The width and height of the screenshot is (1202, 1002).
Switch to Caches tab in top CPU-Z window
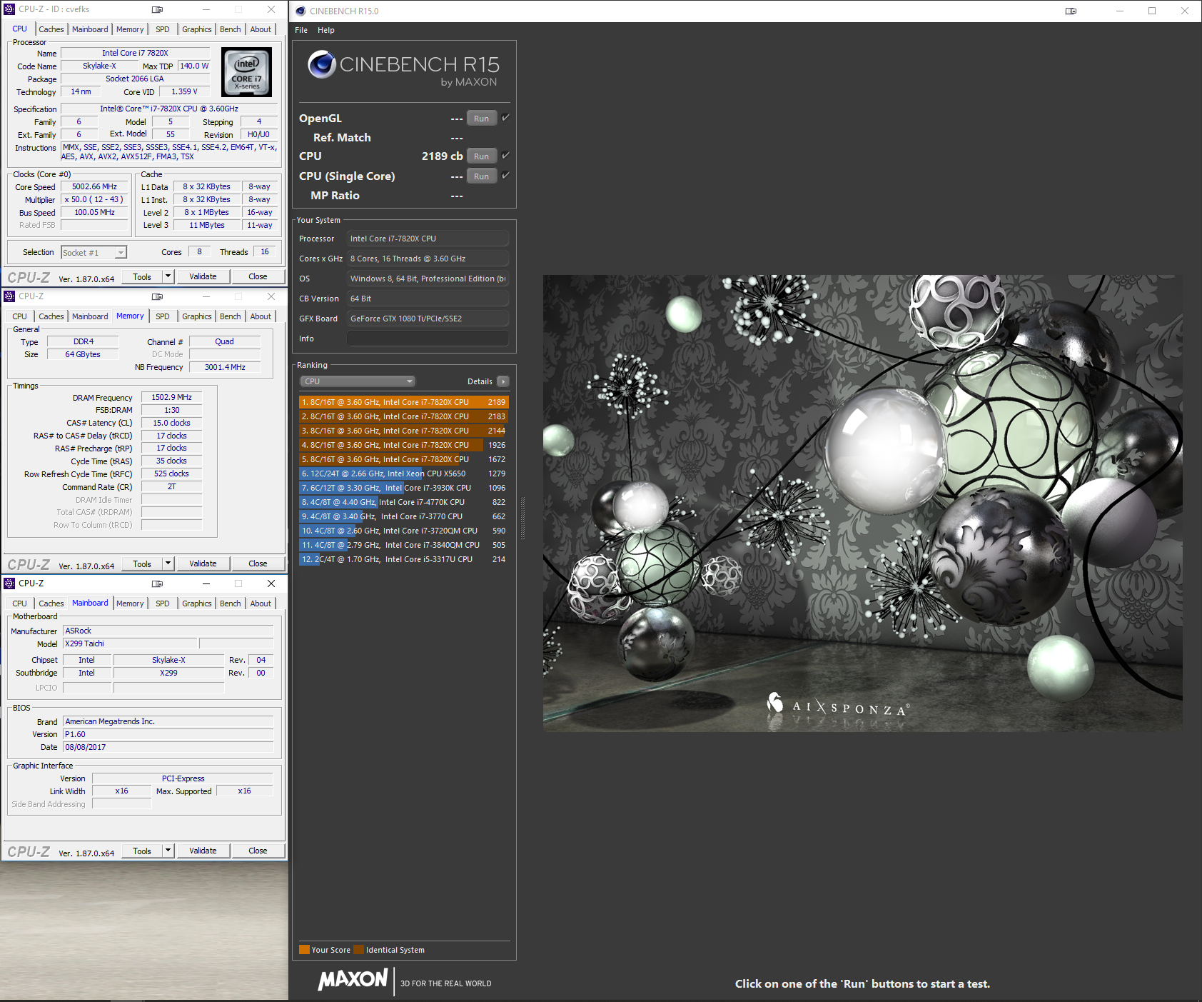pos(51,29)
